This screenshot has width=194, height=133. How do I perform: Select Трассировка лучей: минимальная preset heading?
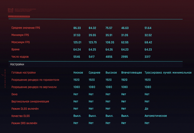coord(168,73)
